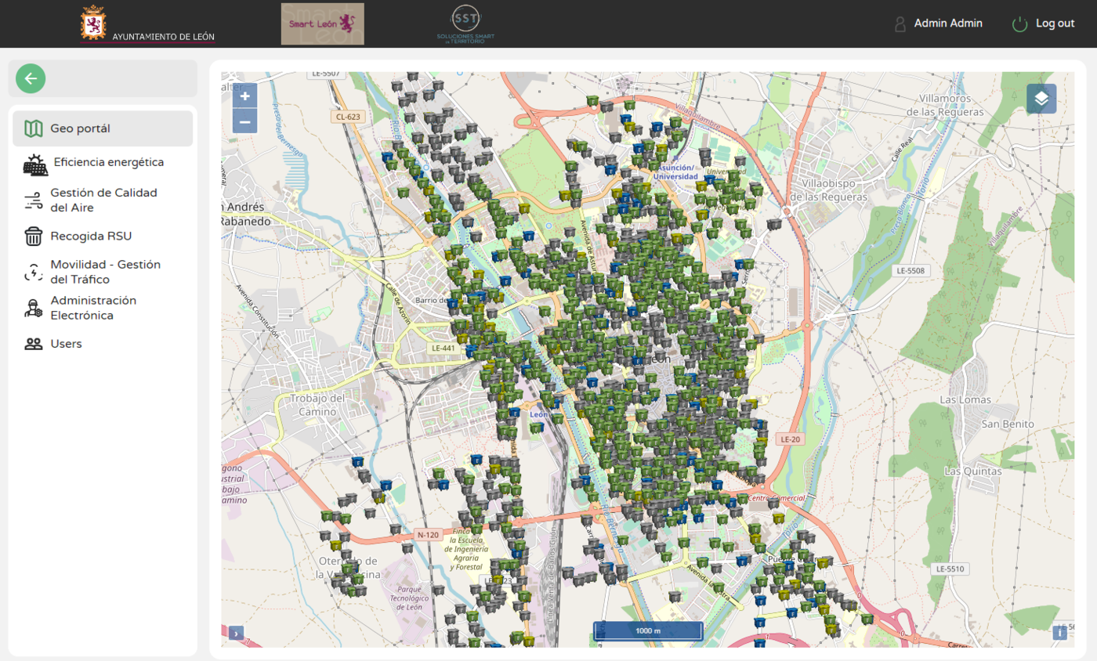Click the Geo portal map icon
Image resolution: width=1097 pixels, height=661 pixels.
click(33, 128)
